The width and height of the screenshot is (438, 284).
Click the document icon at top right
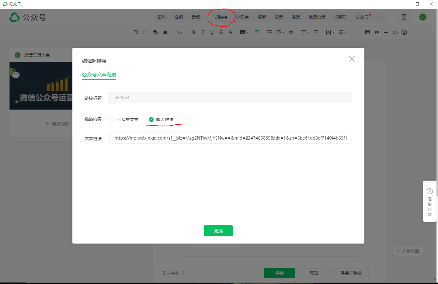pyautogui.click(x=404, y=17)
